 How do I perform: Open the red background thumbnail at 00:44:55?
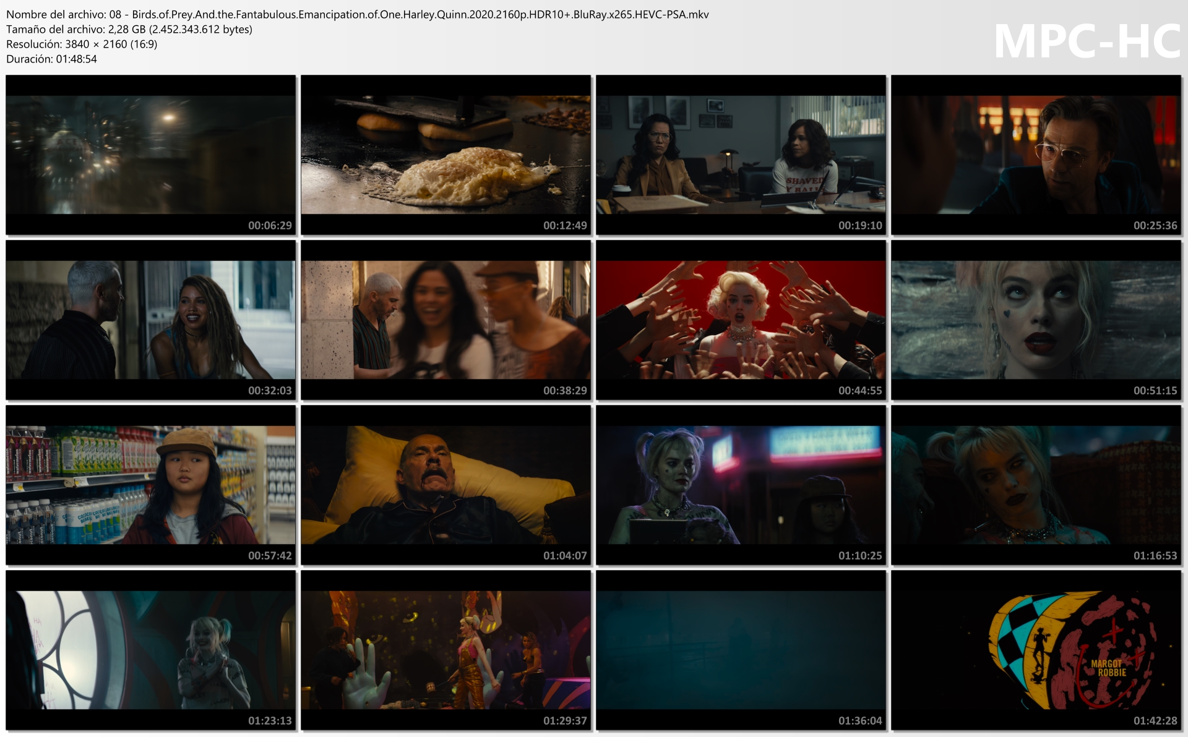pyautogui.click(x=741, y=320)
